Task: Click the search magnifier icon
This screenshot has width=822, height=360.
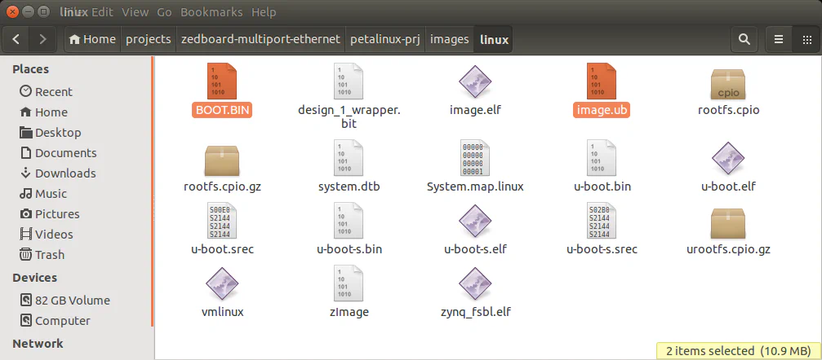Action: coord(744,39)
